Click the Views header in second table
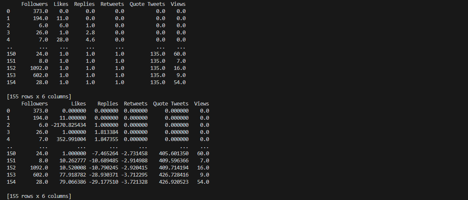This screenshot has height=200, width=468. point(201,104)
